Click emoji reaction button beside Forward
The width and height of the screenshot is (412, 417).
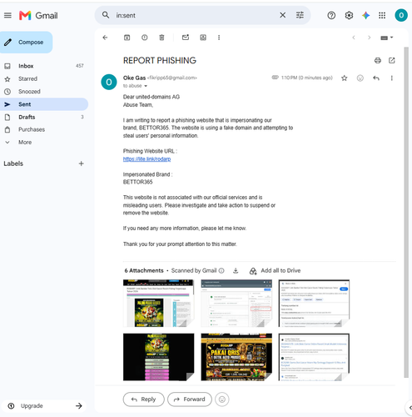click(222, 399)
